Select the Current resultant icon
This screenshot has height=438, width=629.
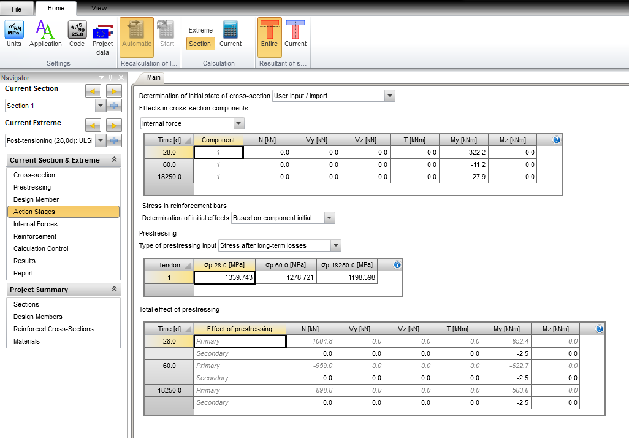pos(295,34)
